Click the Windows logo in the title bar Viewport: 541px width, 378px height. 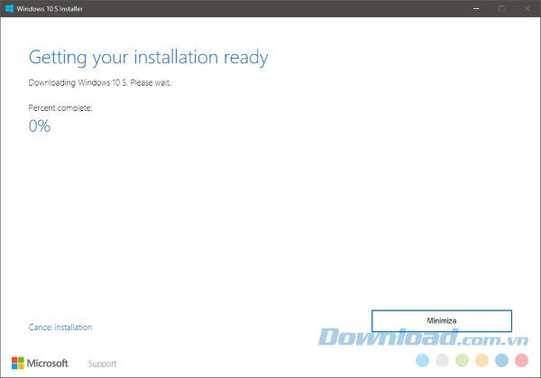[x=9, y=8]
